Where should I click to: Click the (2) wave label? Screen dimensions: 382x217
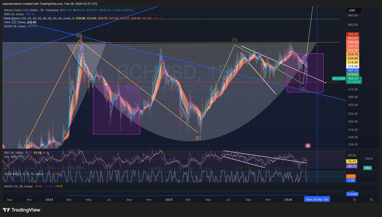303,89
